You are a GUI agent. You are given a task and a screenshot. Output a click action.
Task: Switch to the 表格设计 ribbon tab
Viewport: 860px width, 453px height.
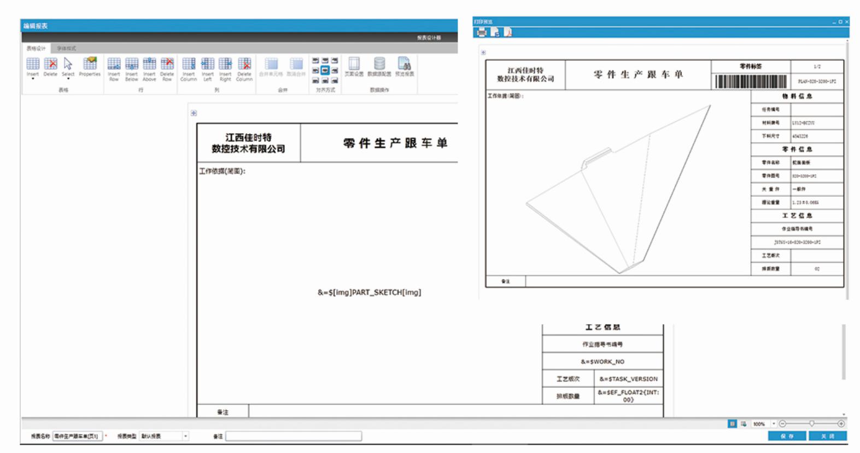[x=36, y=49]
